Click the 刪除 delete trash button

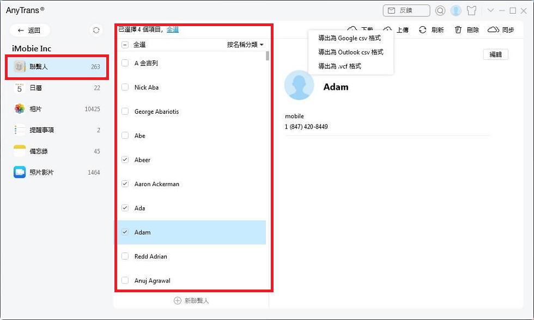click(x=467, y=30)
